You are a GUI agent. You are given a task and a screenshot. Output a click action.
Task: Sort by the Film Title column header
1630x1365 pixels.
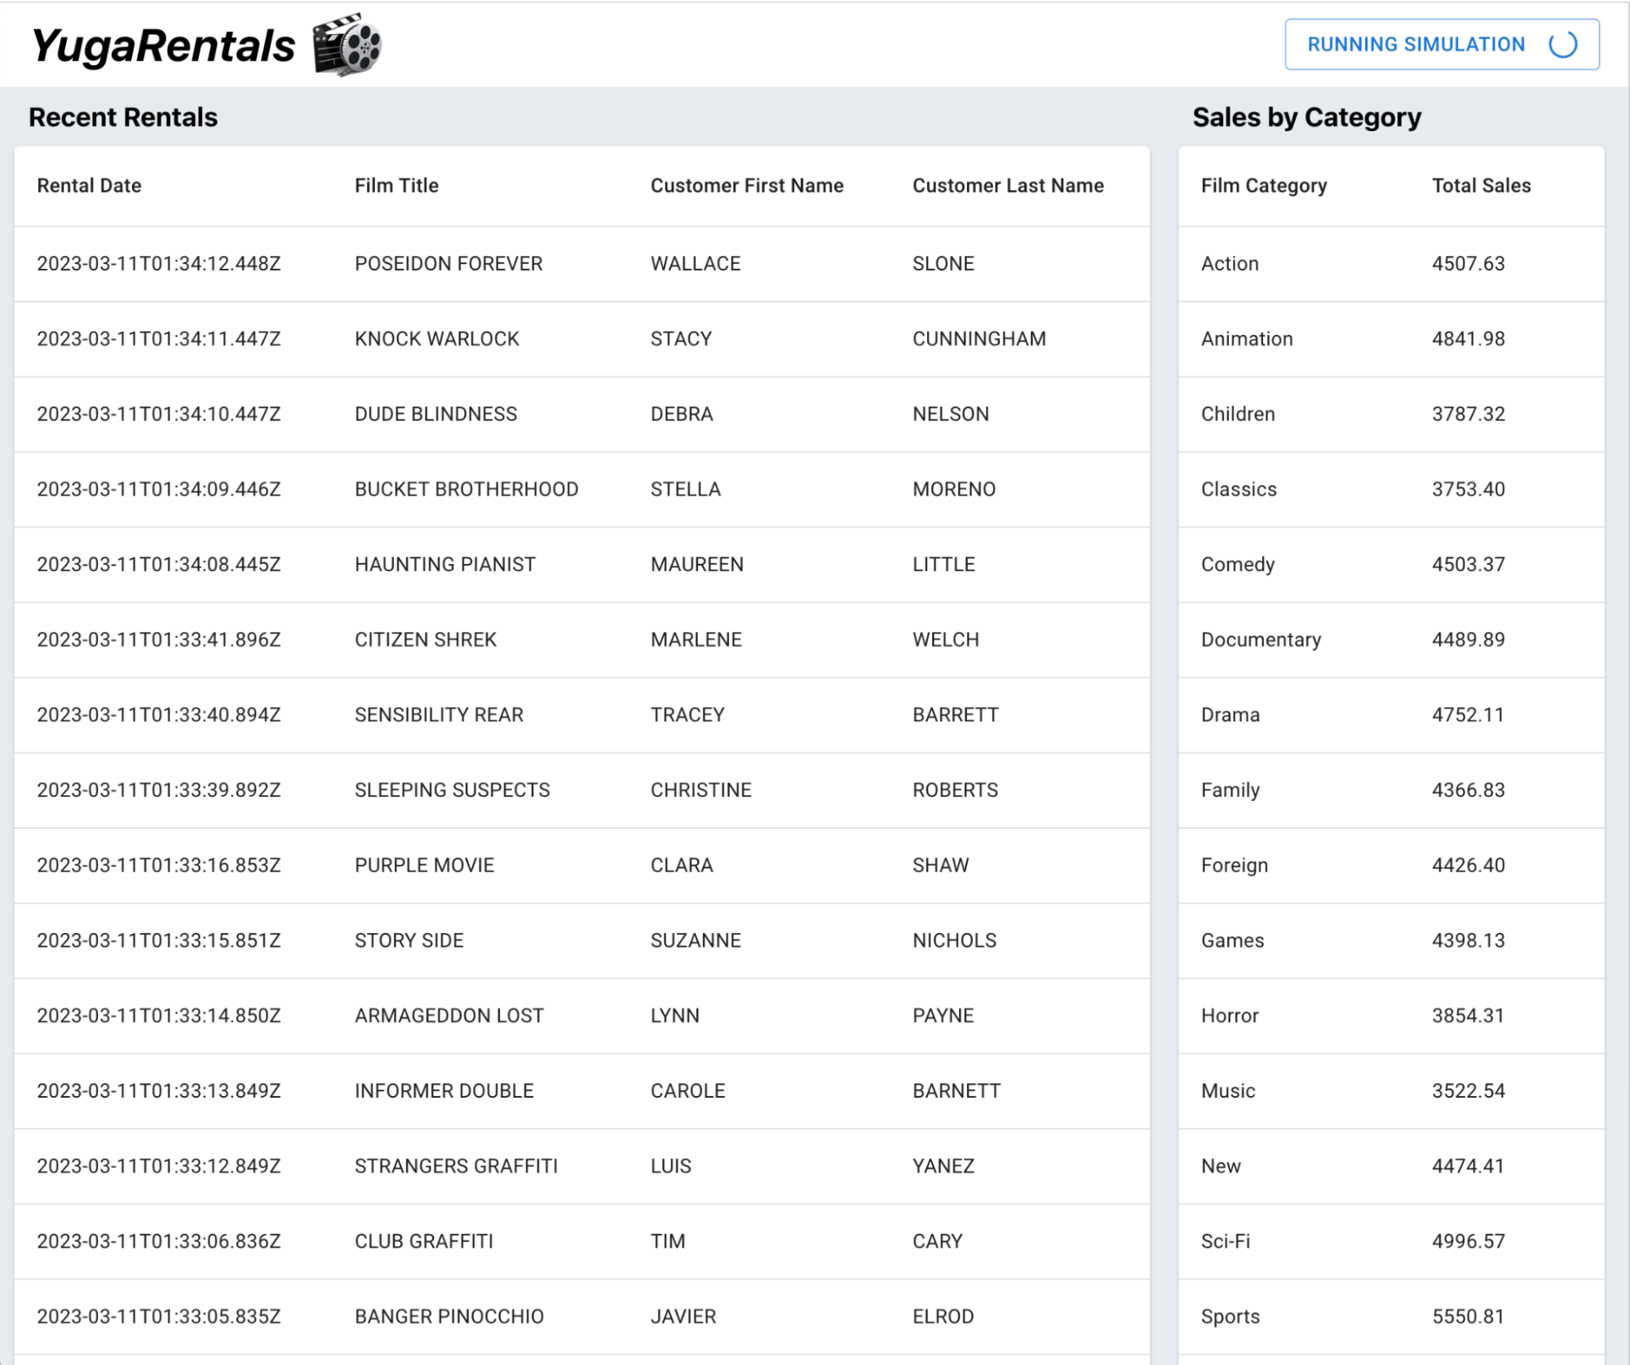396,186
